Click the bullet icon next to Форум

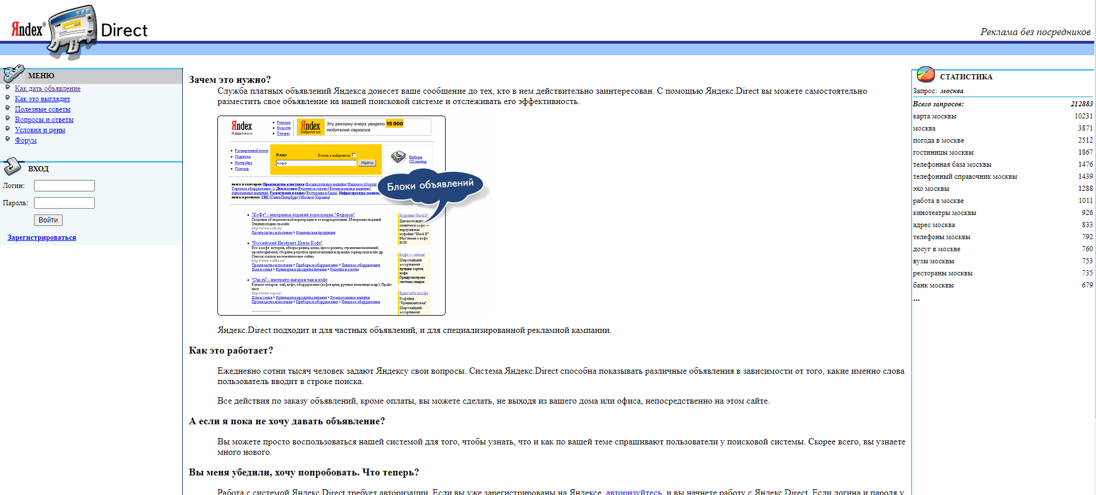click(8, 139)
